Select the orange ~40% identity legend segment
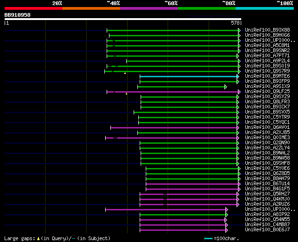 (x=91, y=8)
